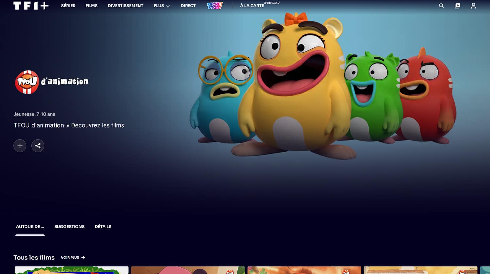Open the second film thumbnail with pink artwork
The height and width of the screenshot is (274, 490).
(x=188, y=270)
